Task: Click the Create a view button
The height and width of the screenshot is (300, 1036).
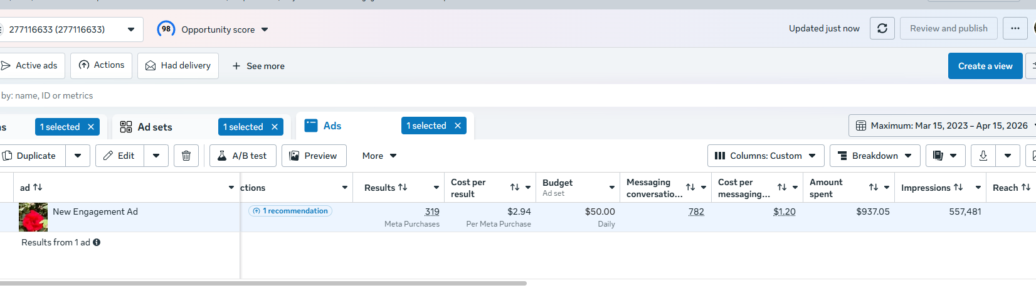Action: tap(985, 66)
